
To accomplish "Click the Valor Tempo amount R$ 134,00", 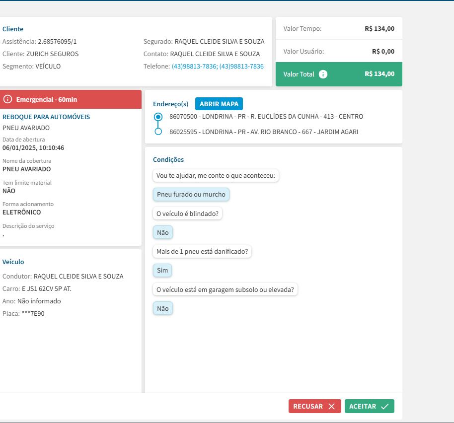I will [x=379, y=29].
